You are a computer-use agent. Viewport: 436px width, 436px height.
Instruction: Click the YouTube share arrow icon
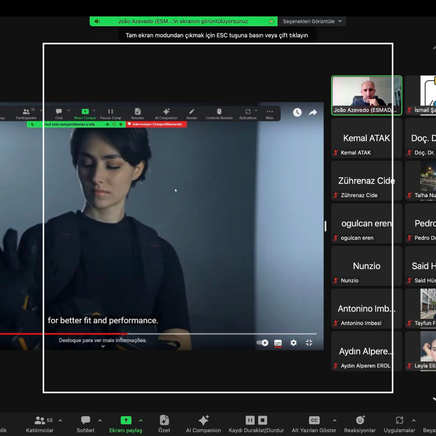tap(313, 112)
